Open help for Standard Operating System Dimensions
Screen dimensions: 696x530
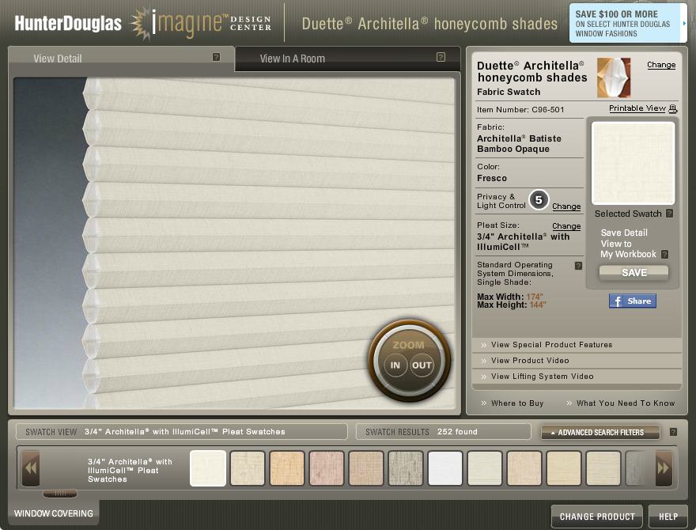pyautogui.click(x=578, y=266)
